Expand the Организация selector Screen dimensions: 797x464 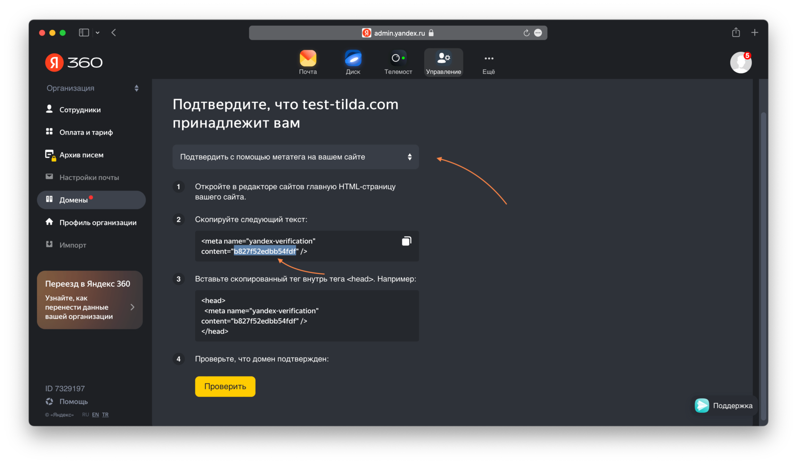[x=93, y=88]
